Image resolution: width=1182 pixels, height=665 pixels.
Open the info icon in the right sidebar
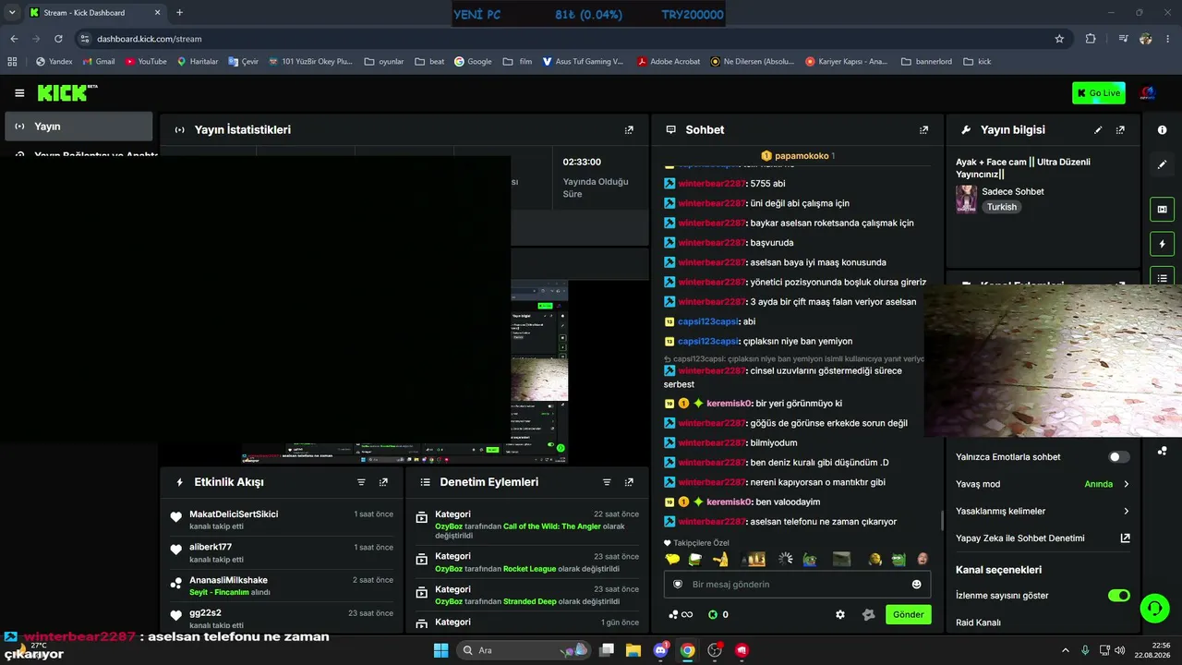tap(1162, 130)
